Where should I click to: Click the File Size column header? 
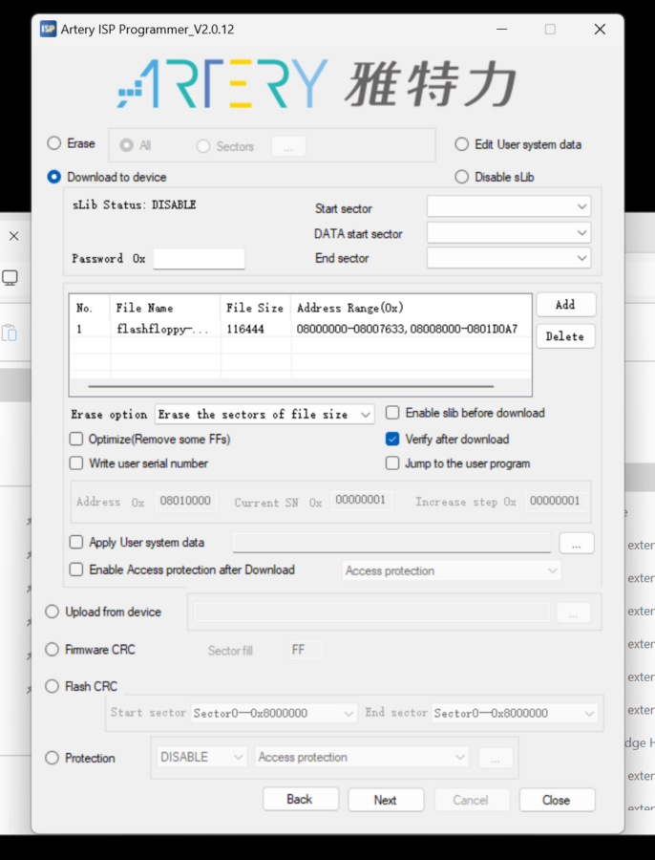(x=255, y=309)
